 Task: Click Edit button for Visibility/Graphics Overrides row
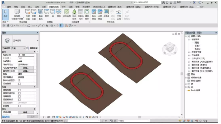point(26,68)
